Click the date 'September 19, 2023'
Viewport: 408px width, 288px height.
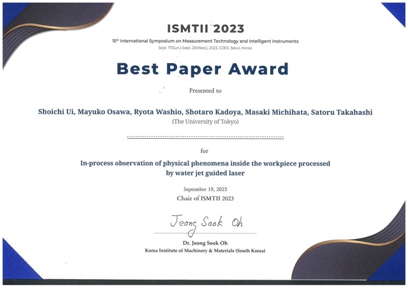click(x=205, y=189)
